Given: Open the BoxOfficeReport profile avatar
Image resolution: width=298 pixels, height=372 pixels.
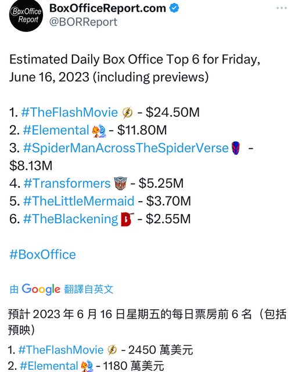Looking at the screenshot, I should point(26,16).
